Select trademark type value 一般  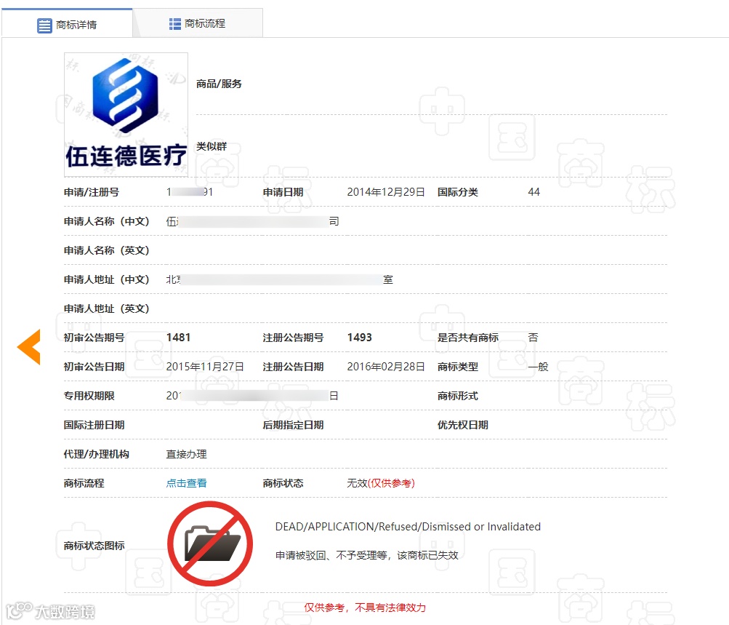coord(538,367)
